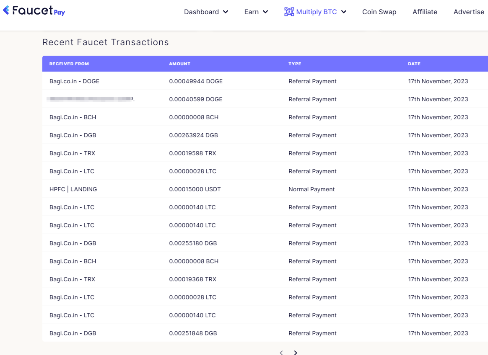488x355 pixels.
Task: Click the DGB sender for 0.00263924
Action: (73, 135)
